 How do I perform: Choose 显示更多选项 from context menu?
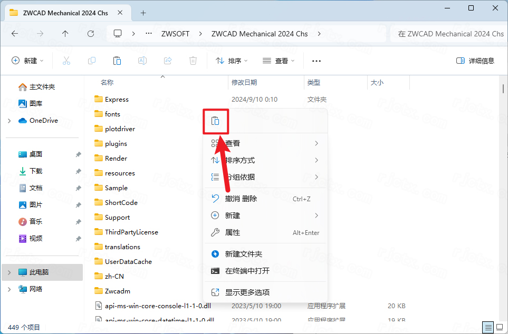247,292
